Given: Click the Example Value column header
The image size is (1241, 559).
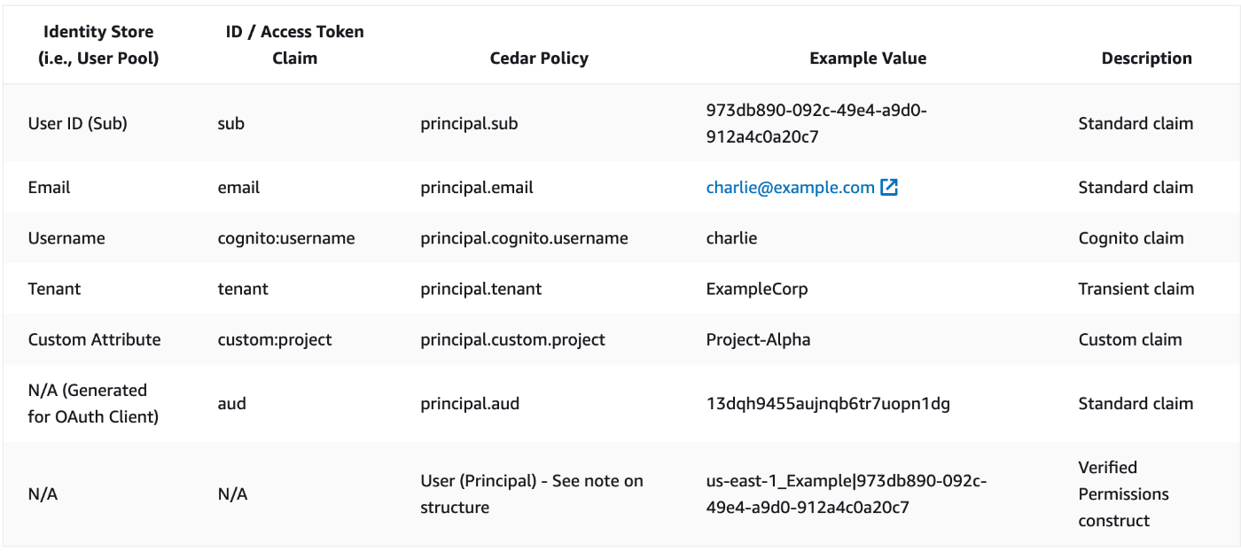Looking at the screenshot, I should [x=868, y=58].
